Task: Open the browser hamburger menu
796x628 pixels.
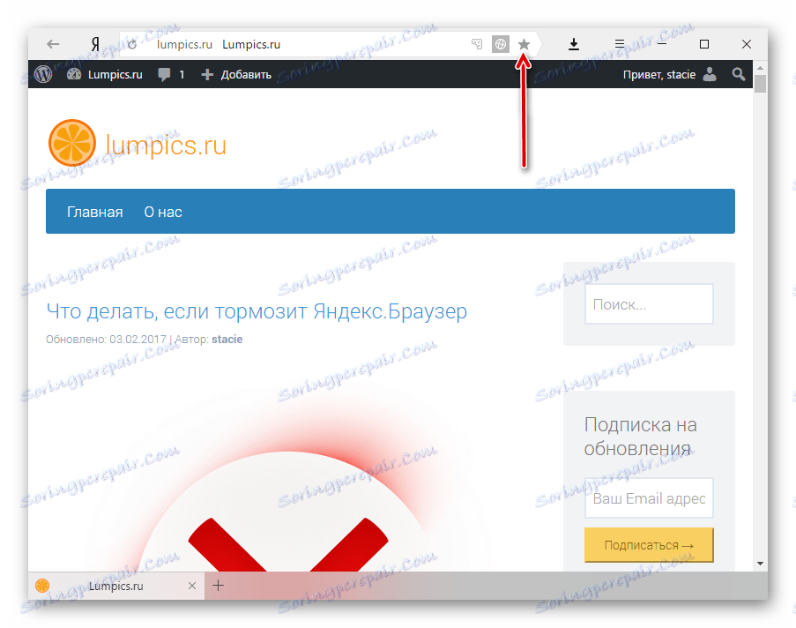Action: 620,44
